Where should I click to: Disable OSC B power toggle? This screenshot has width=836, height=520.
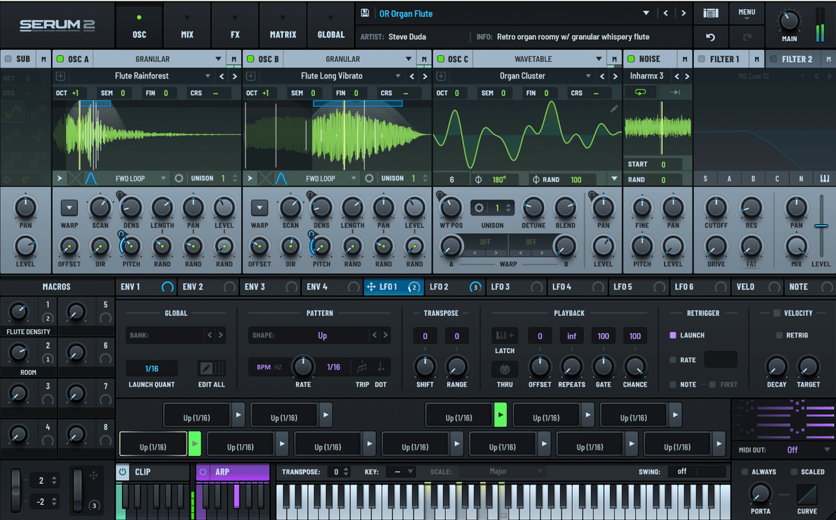(249, 59)
